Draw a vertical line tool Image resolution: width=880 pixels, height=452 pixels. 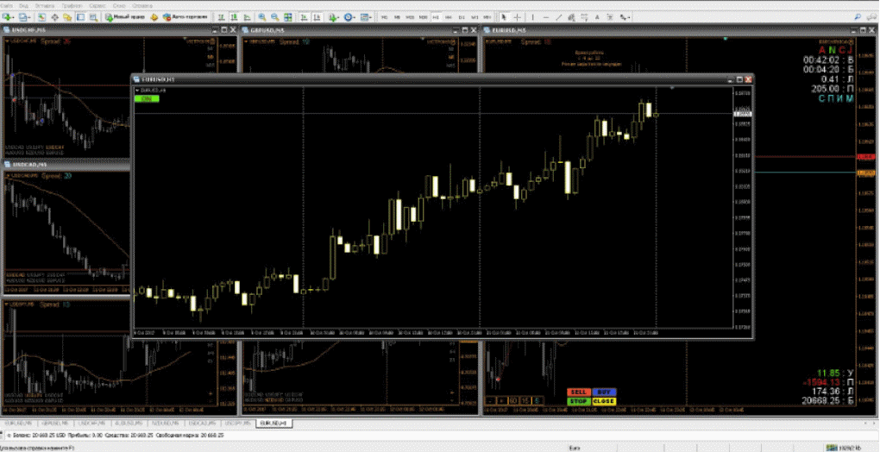532,17
